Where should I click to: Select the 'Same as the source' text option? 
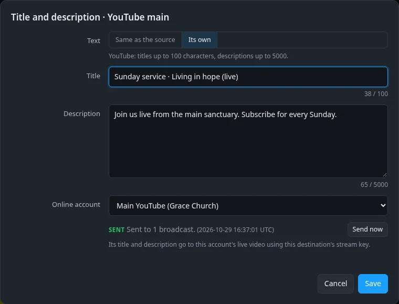(x=145, y=40)
